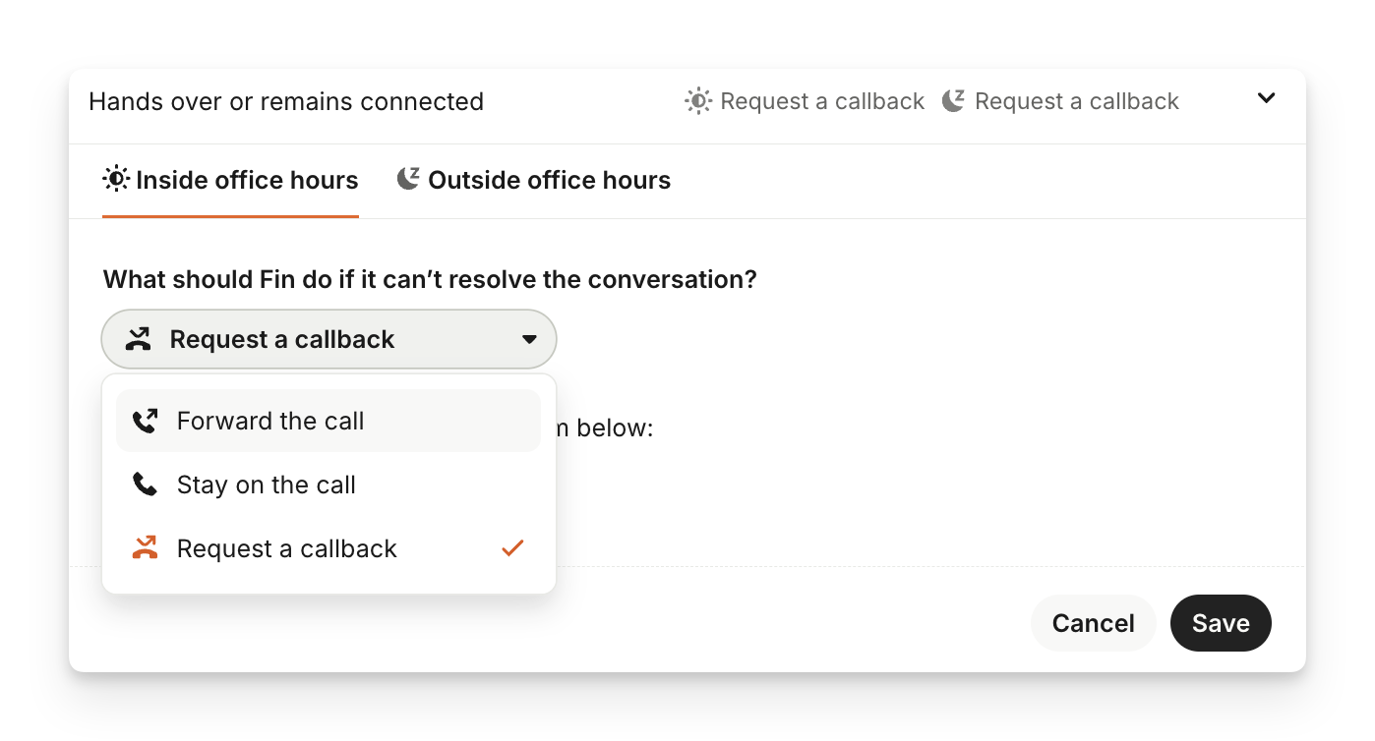Click the dropdown arrow of the callback selector
1375x741 pixels.
(x=529, y=340)
